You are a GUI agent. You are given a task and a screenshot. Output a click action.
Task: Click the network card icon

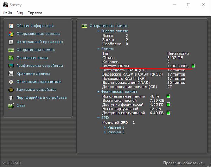[11, 106]
